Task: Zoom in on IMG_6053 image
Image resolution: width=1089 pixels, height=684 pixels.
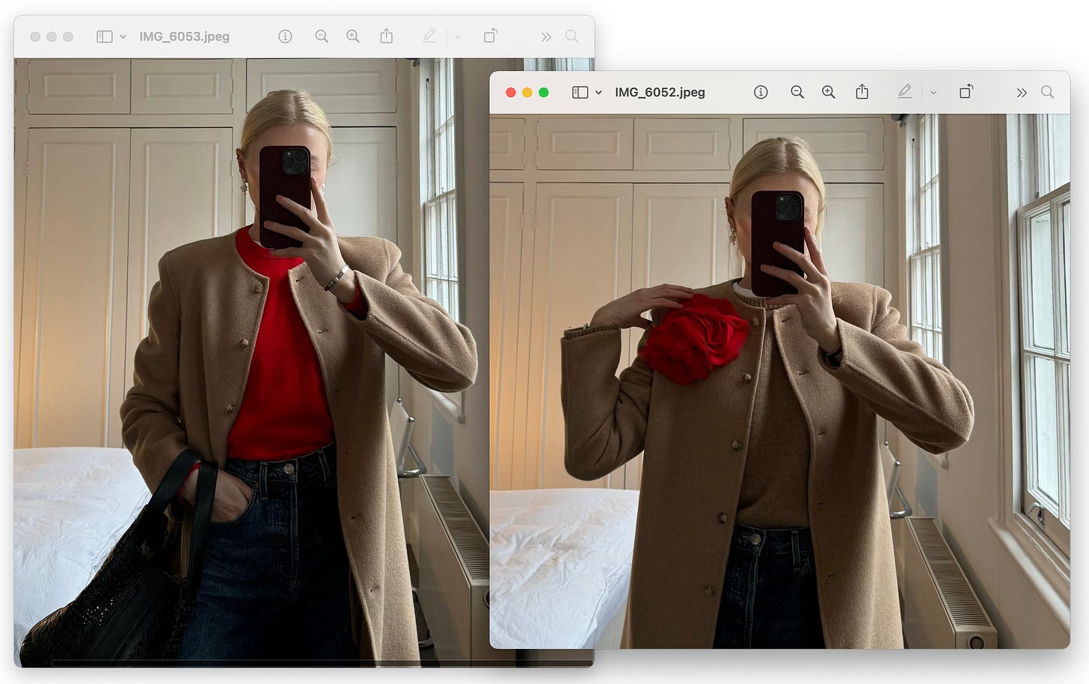Action: [x=353, y=36]
